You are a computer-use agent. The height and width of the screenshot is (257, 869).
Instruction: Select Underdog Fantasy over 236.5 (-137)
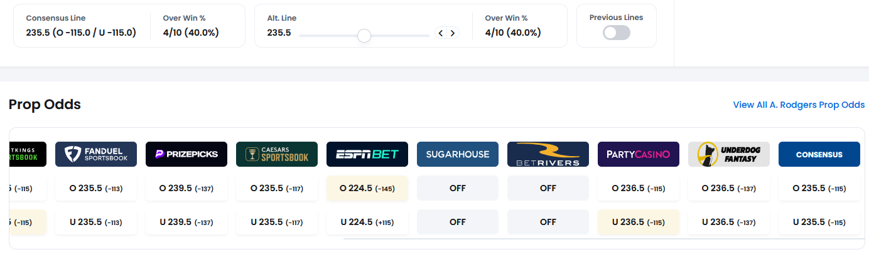[x=729, y=188]
